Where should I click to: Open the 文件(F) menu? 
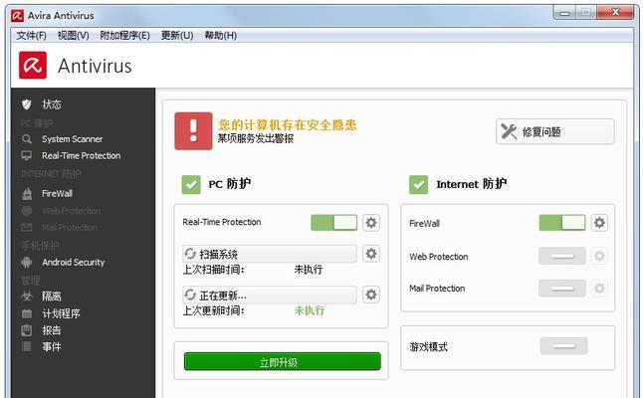[31, 35]
